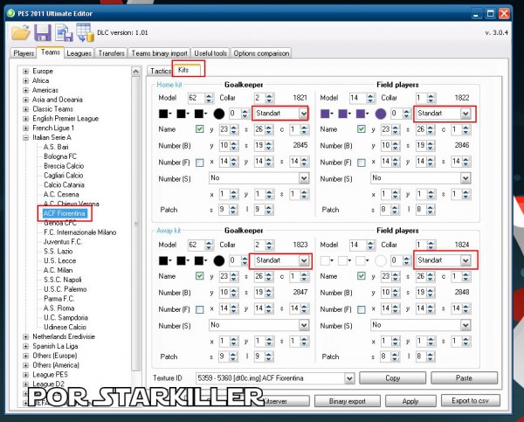Switch to Options comparison tab
This screenshot has width=524, height=422.
pos(261,53)
